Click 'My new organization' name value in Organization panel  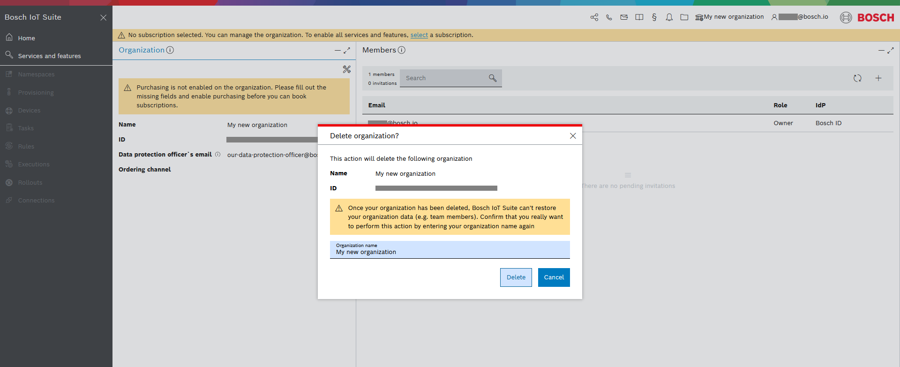click(x=257, y=125)
